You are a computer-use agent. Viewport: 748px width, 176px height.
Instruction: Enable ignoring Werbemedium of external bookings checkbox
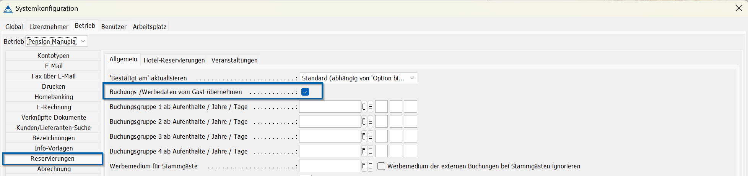[x=381, y=166]
